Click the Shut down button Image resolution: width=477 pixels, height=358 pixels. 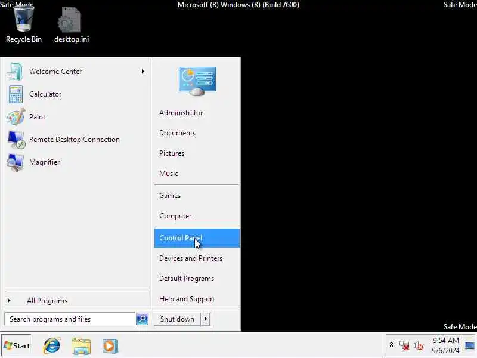pyautogui.click(x=177, y=319)
